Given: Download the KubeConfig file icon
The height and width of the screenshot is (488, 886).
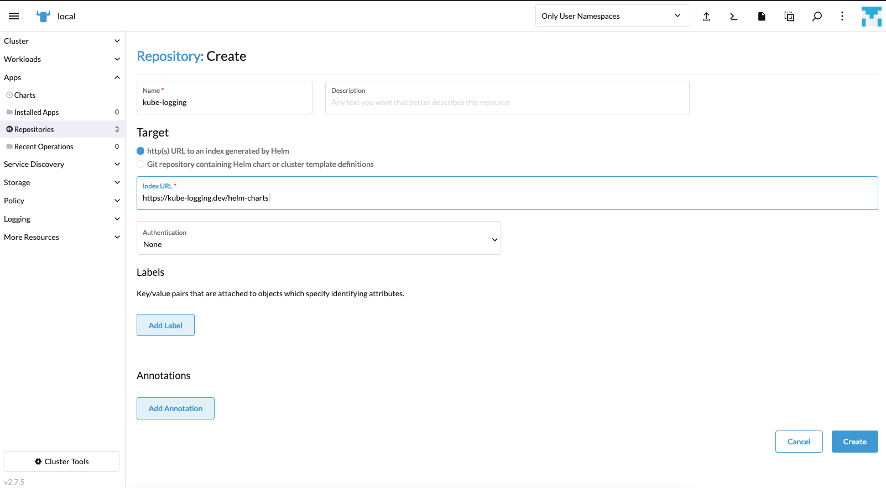Looking at the screenshot, I should pos(762,16).
